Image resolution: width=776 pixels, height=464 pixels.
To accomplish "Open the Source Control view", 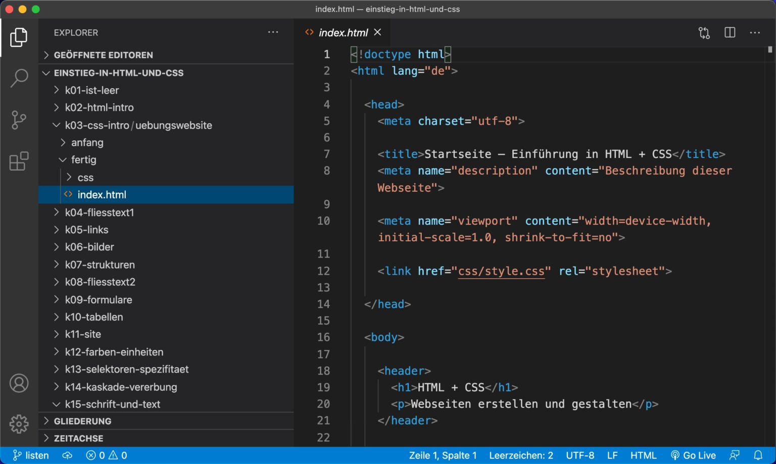I will click(19, 120).
